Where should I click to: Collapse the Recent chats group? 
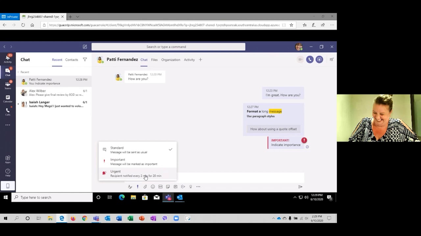(x=19, y=72)
